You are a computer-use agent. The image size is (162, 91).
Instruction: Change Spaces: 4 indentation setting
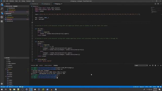coord(142,87)
